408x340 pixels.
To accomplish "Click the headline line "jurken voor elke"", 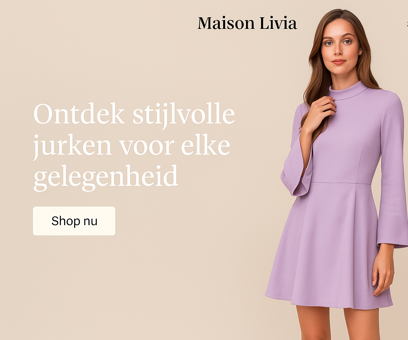I will 132,146.
